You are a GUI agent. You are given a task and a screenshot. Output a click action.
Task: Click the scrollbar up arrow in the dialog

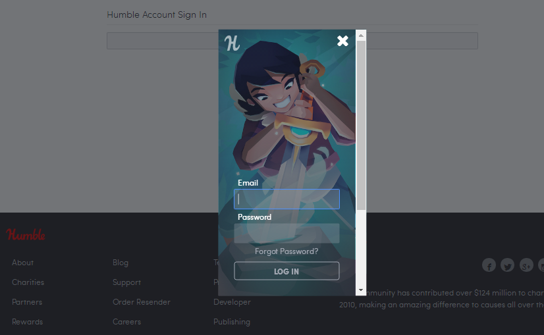[x=361, y=36]
